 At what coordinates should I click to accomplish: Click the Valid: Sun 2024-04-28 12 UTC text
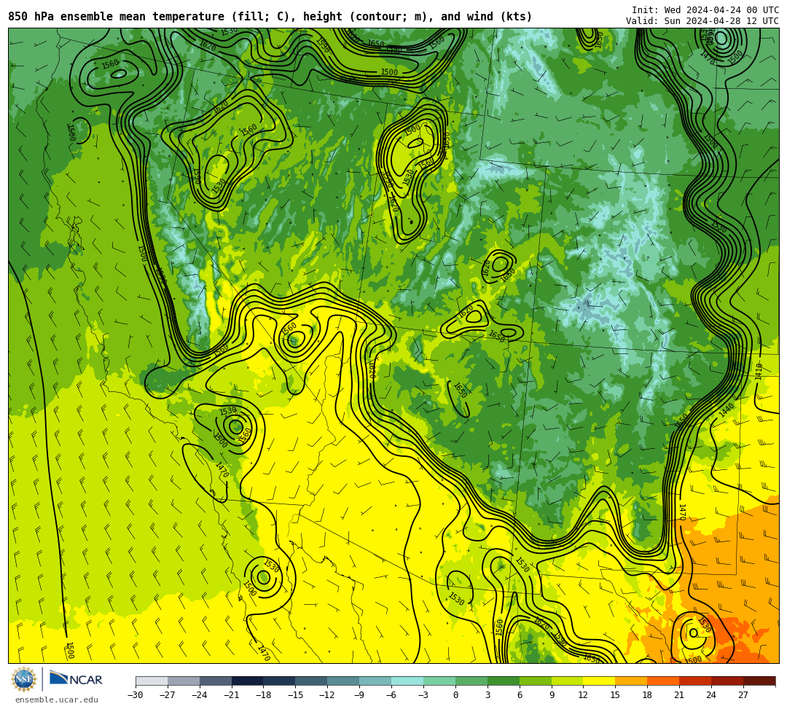click(x=702, y=20)
